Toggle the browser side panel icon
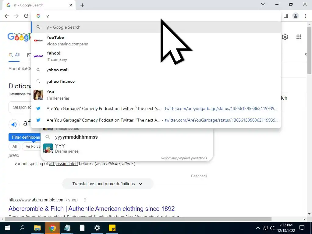The image size is (312, 234). click(x=286, y=16)
